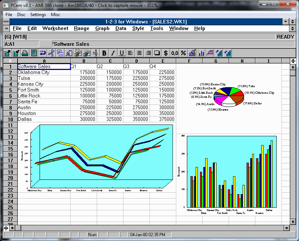299x241 pixels.
Task: Click the horizontal scrollbar right arrow
Action: click(x=287, y=228)
